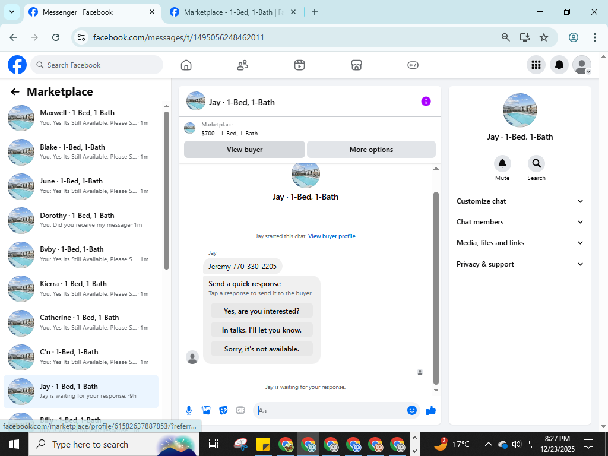Open the Windows Start menu
Image resolution: width=608 pixels, height=456 pixels.
(x=14, y=444)
